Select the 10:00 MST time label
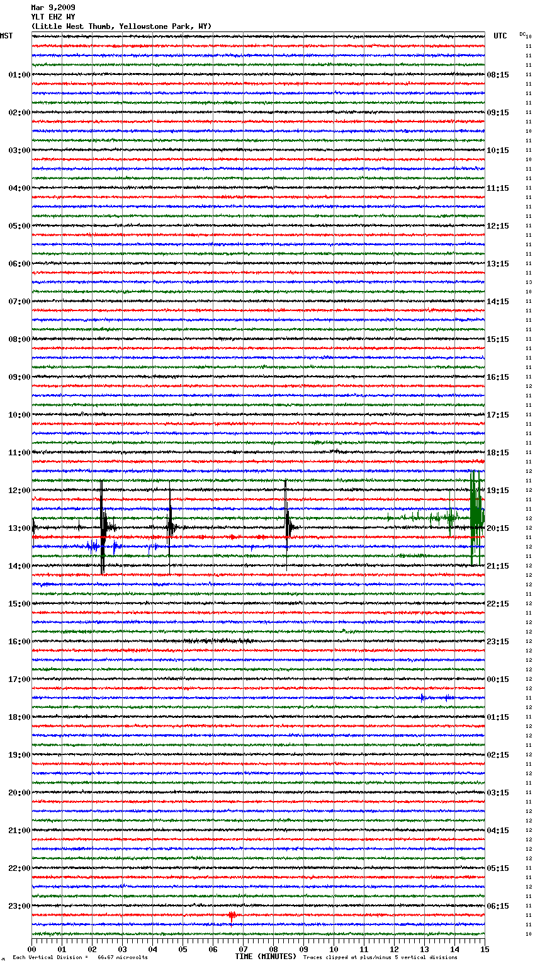 (20, 415)
